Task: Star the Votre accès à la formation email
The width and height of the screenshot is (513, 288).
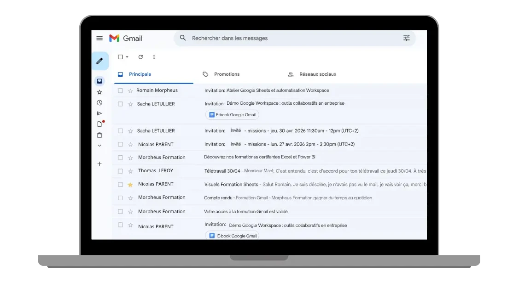Action: tap(130, 212)
